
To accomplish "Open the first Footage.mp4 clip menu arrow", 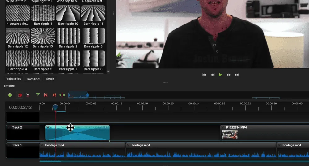I will pyautogui.click(x=42, y=145).
